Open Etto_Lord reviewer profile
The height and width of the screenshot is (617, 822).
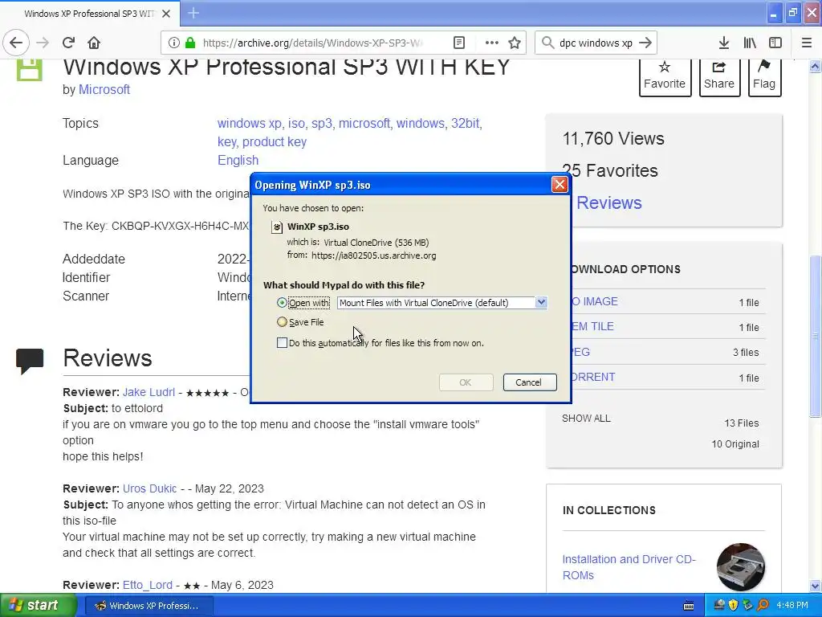pos(148,585)
